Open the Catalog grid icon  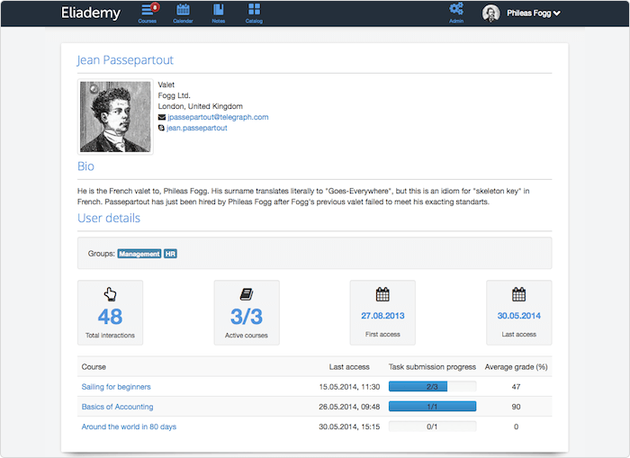tap(254, 13)
